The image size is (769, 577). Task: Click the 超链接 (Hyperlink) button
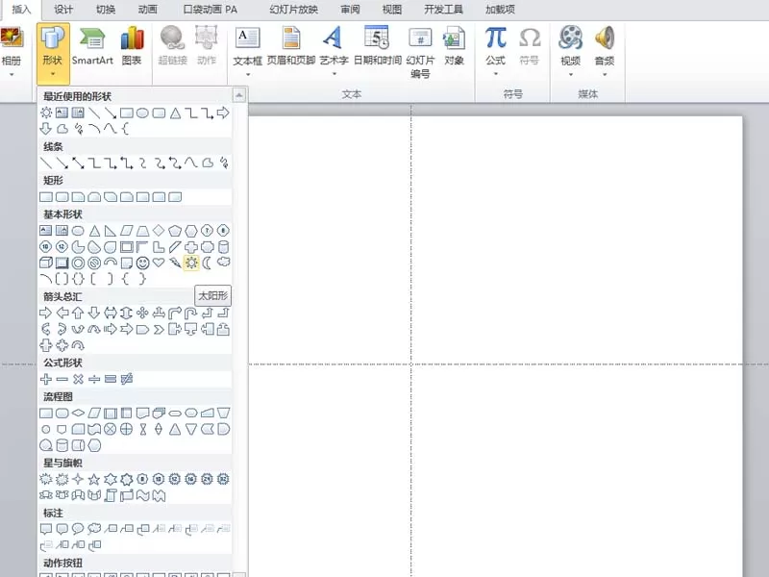173,47
